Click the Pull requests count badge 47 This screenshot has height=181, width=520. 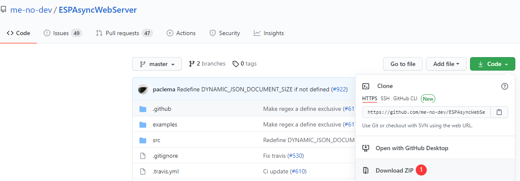(x=147, y=33)
